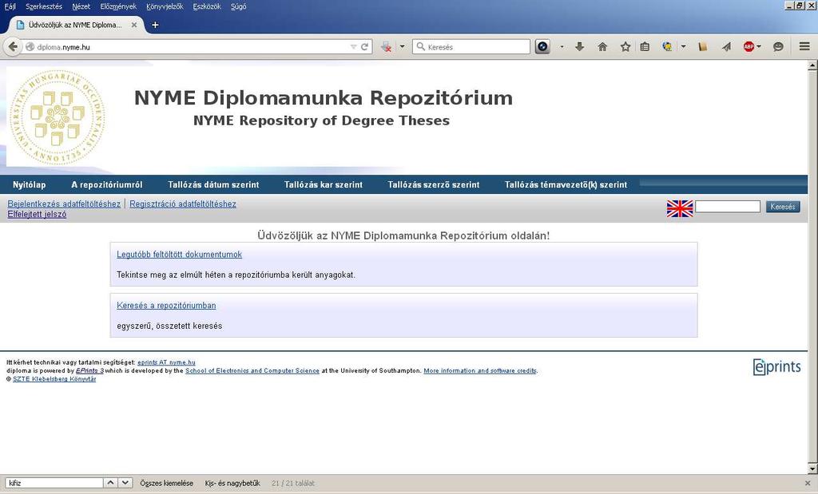Toggle Összes kiemelése highlight all option
This screenshot has height=494, width=818.
(x=166, y=484)
